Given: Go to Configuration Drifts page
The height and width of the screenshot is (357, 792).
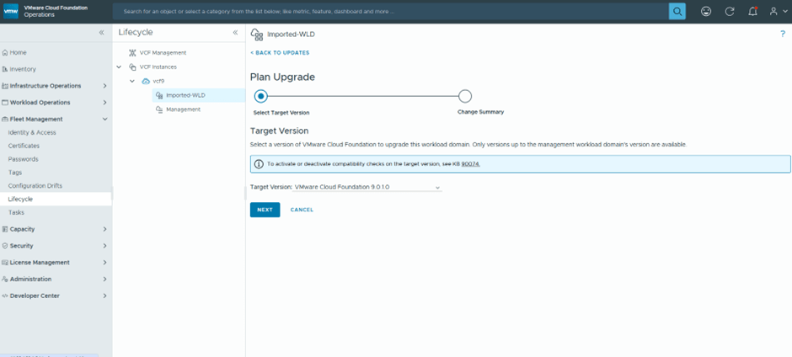Looking at the screenshot, I should pyautogui.click(x=35, y=185).
